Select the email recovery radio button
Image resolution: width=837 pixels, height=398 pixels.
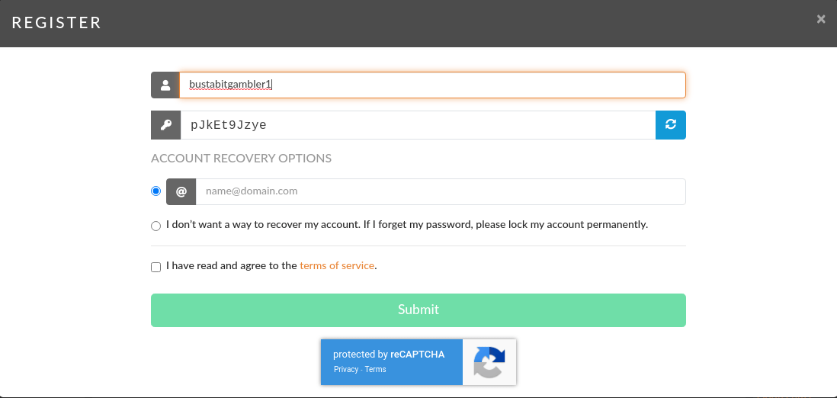156,191
